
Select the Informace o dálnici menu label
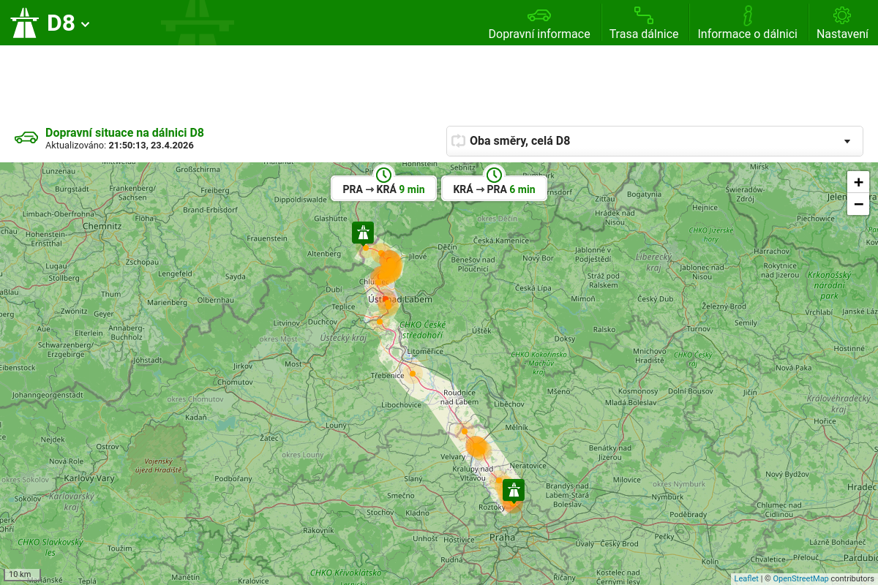click(x=747, y=34)
